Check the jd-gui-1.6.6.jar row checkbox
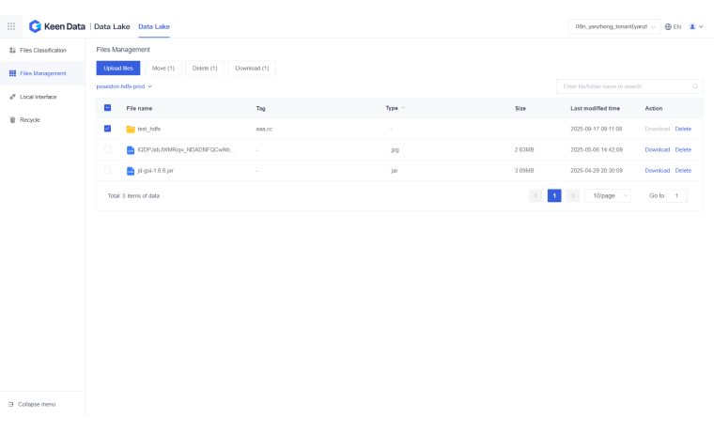 (x=107, y=171)
